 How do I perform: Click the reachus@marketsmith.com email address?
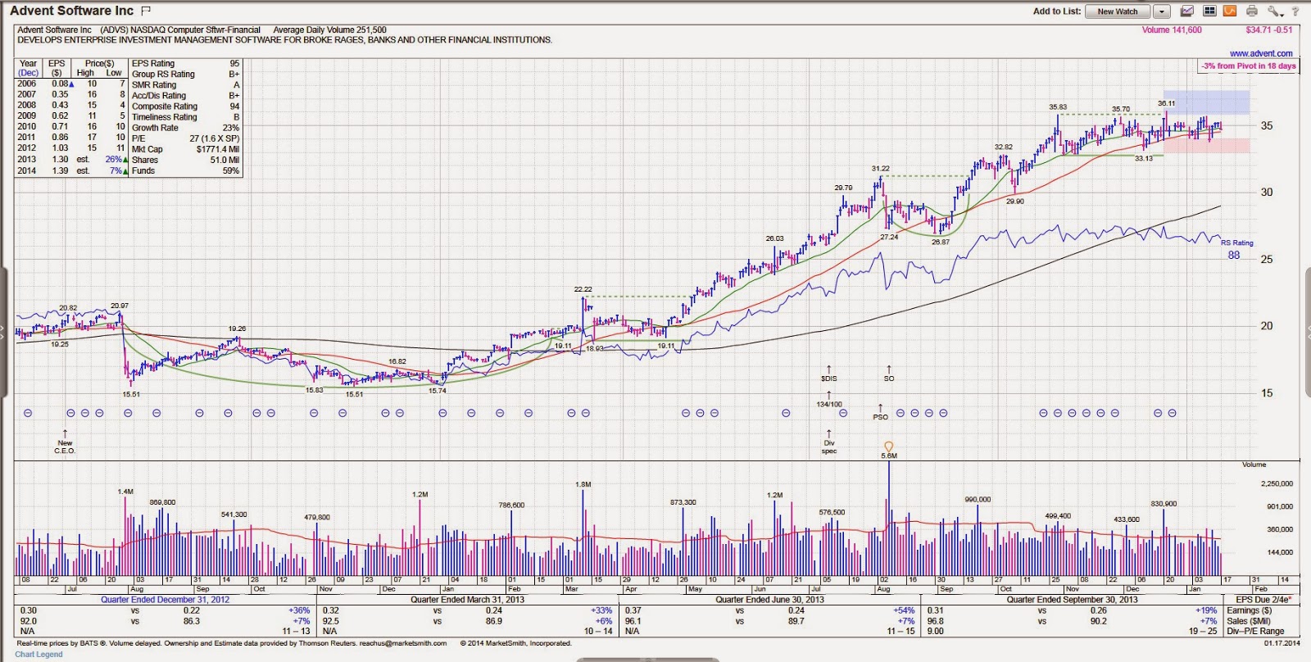[403, 643]
